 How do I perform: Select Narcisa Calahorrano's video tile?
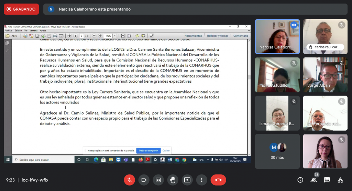(x=277, y=36)
